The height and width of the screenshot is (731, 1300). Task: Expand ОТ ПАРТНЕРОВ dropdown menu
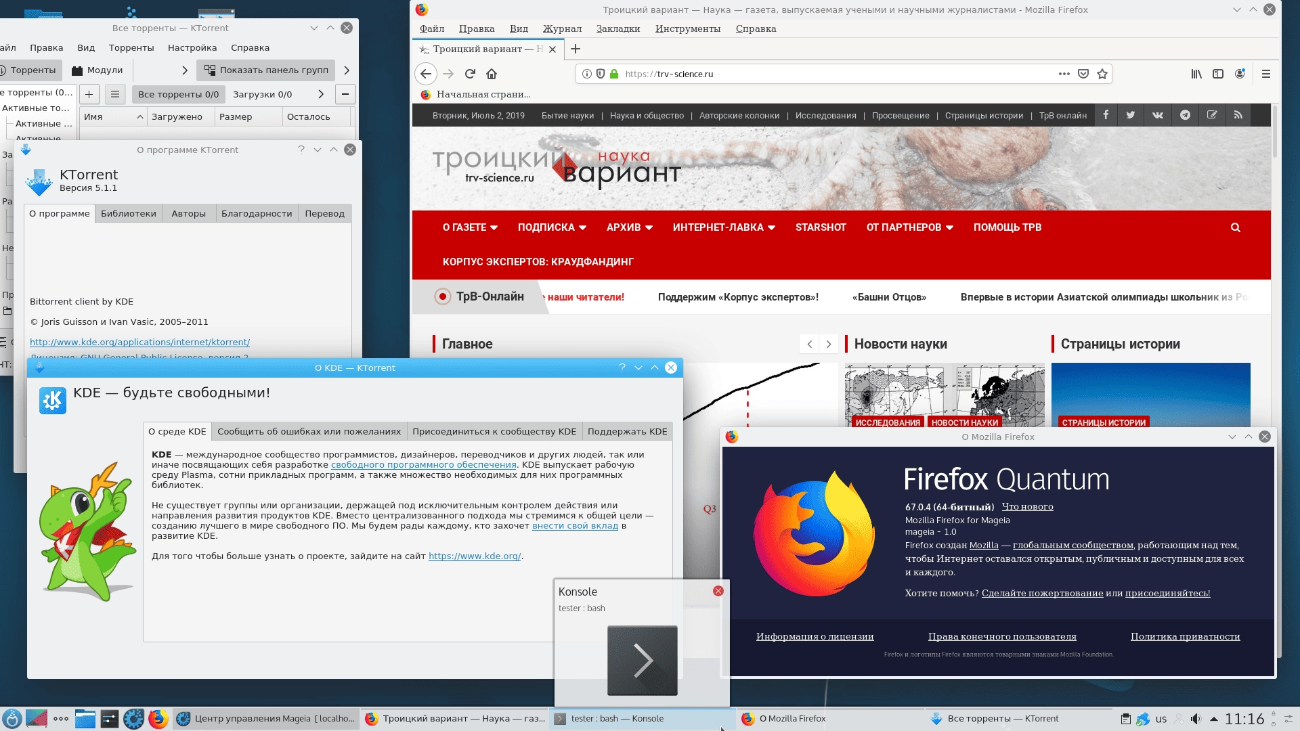[910, 227]
